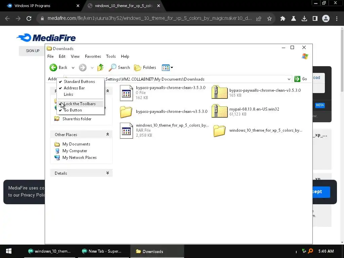Screen dimensions: 344x258
Task: Click the Downloads taskbar button
Action: pos(157,251)
